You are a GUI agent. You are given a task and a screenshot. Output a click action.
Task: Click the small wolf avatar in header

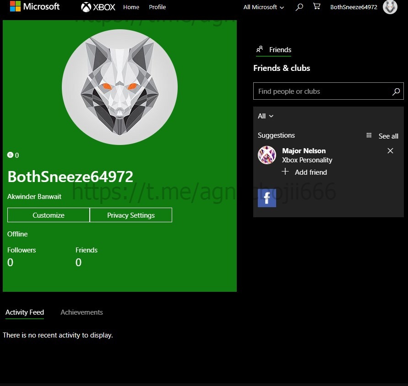[390, 7]
